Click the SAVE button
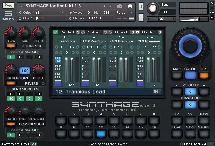Viewport: 215px width, 146px height. [x=190, y=133]
